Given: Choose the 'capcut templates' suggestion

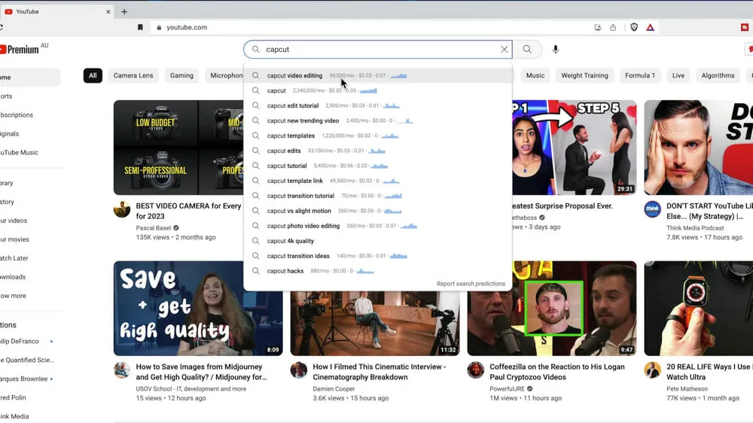Looking at the screenshot, I should tap(291, 136).
